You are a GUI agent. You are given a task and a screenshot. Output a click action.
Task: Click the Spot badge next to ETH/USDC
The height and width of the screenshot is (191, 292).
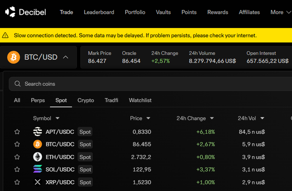[x=85, y=157]
